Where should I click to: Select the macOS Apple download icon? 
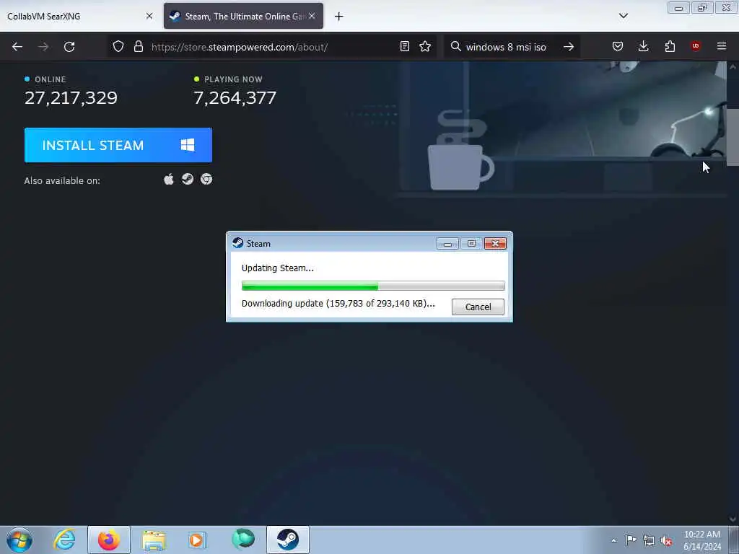[169, 180]
